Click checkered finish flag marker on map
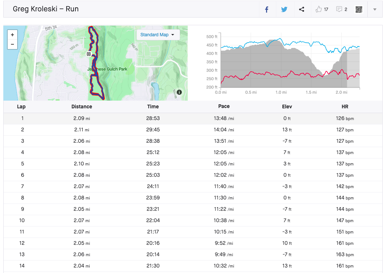386x273 pixels. [89, 54]
